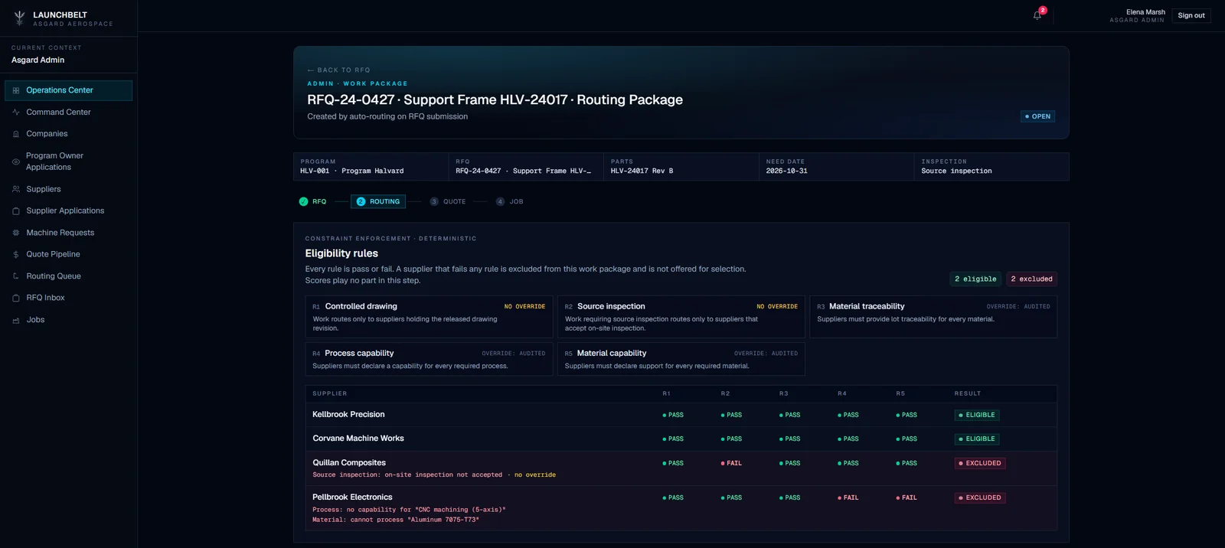Click Kellbrook Precision ELIGIBLE badge

click(x=977, y=415)
